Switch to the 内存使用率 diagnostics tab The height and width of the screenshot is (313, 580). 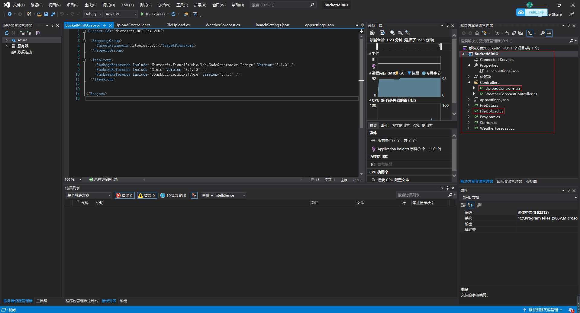(401, 126)
